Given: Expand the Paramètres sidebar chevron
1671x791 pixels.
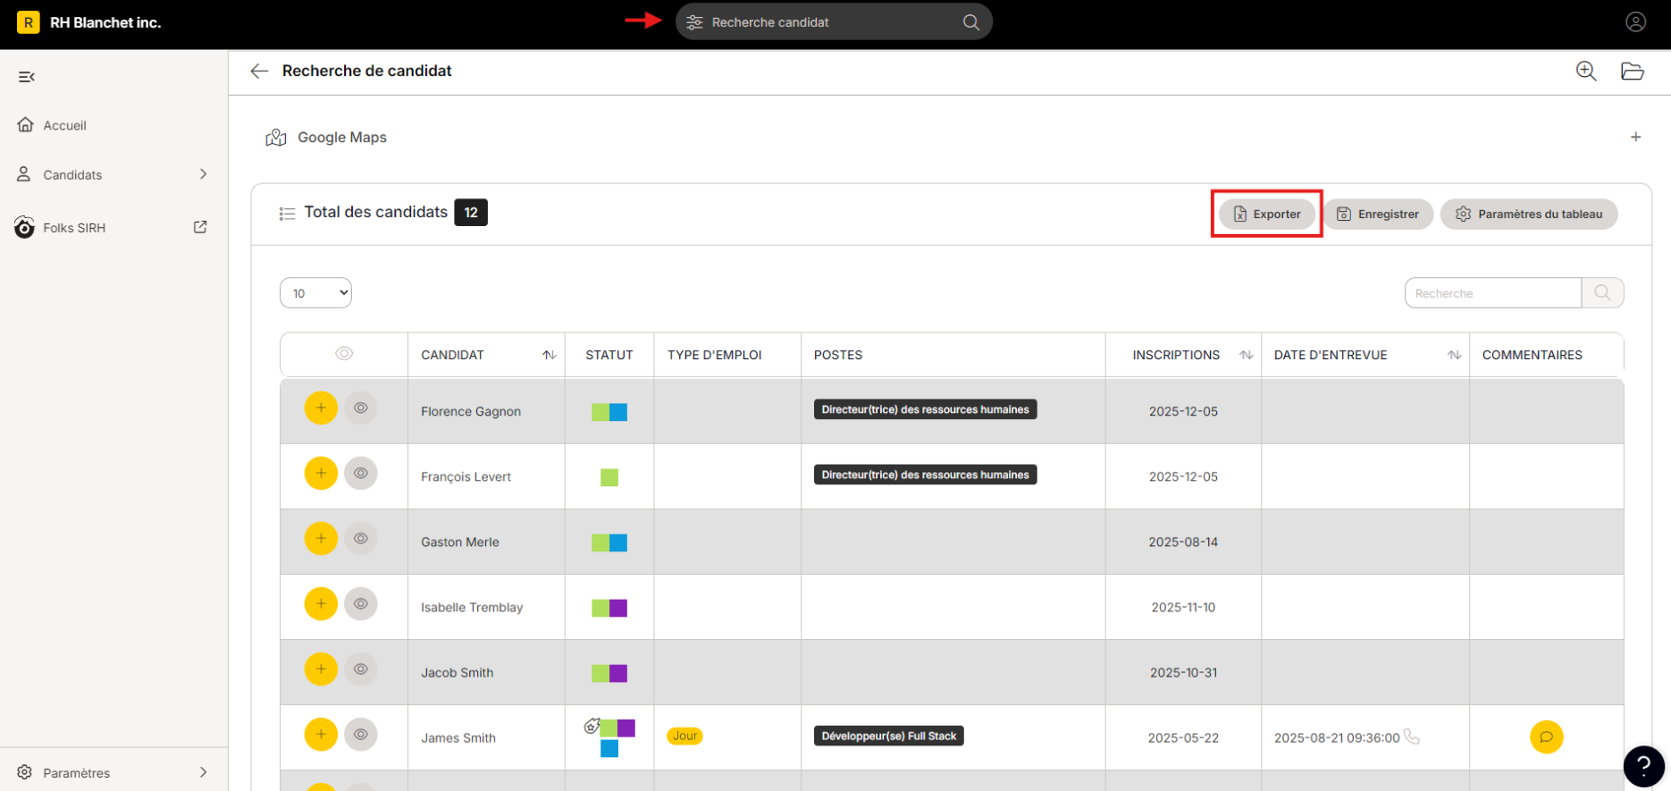Looking at the screenshot, I should (x=204, y=772).
